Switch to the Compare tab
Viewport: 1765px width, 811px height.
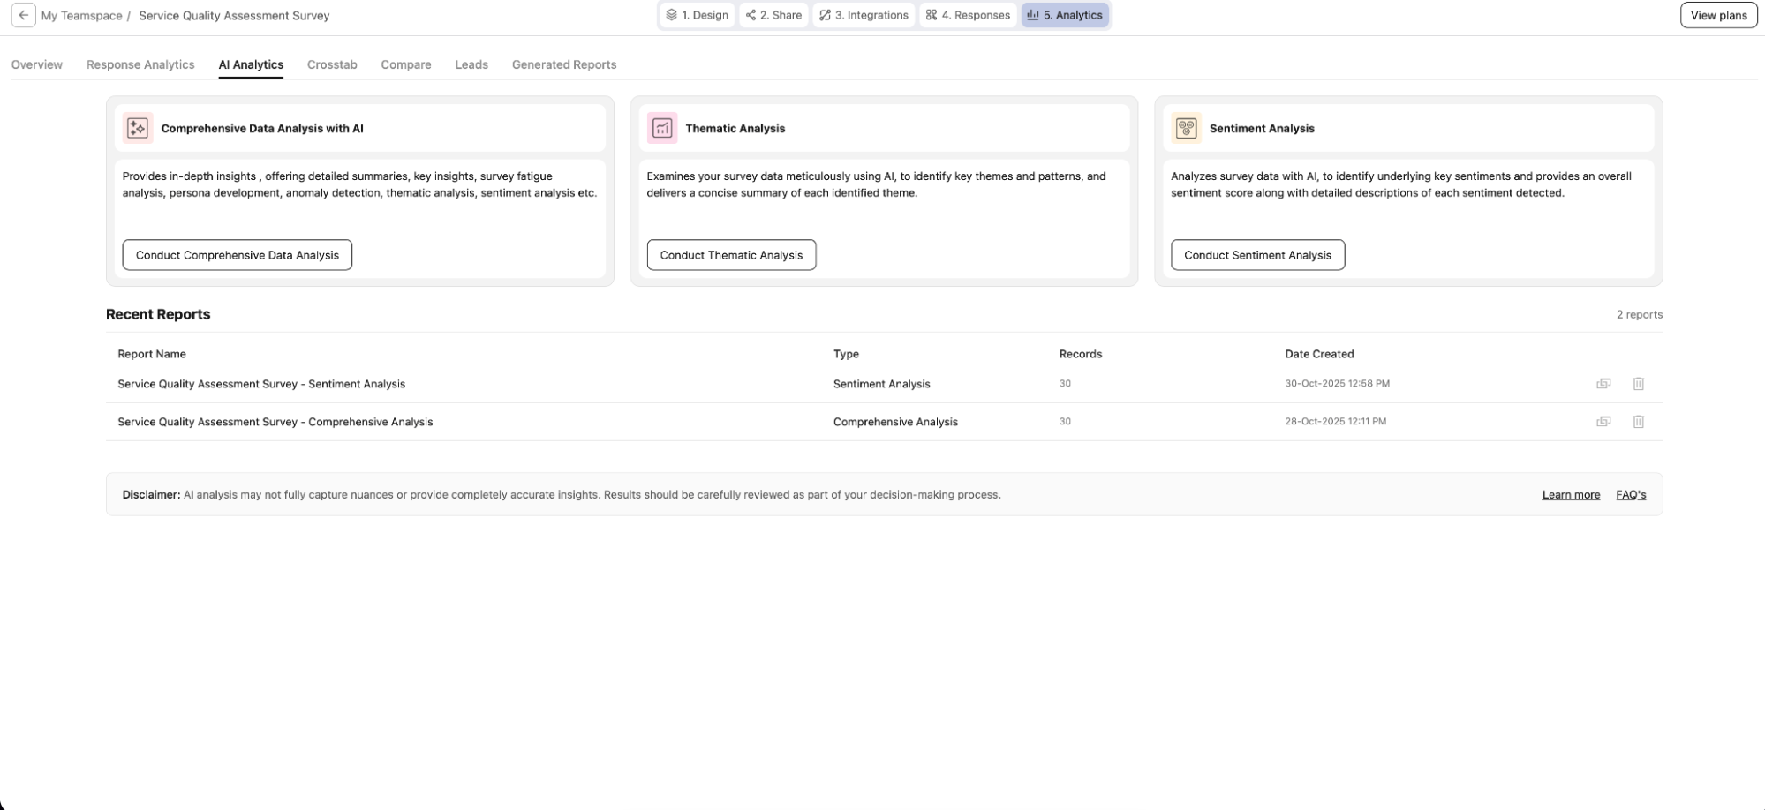click(405, 64)
